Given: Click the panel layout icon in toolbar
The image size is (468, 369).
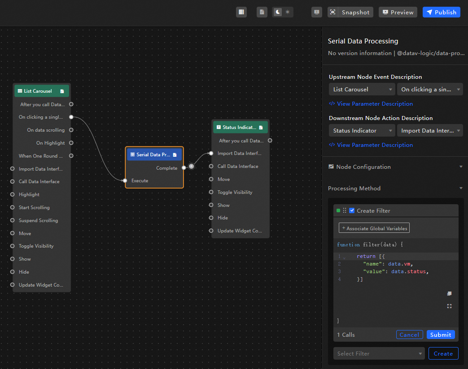Looking at the screenshot, I should (241, 12).
